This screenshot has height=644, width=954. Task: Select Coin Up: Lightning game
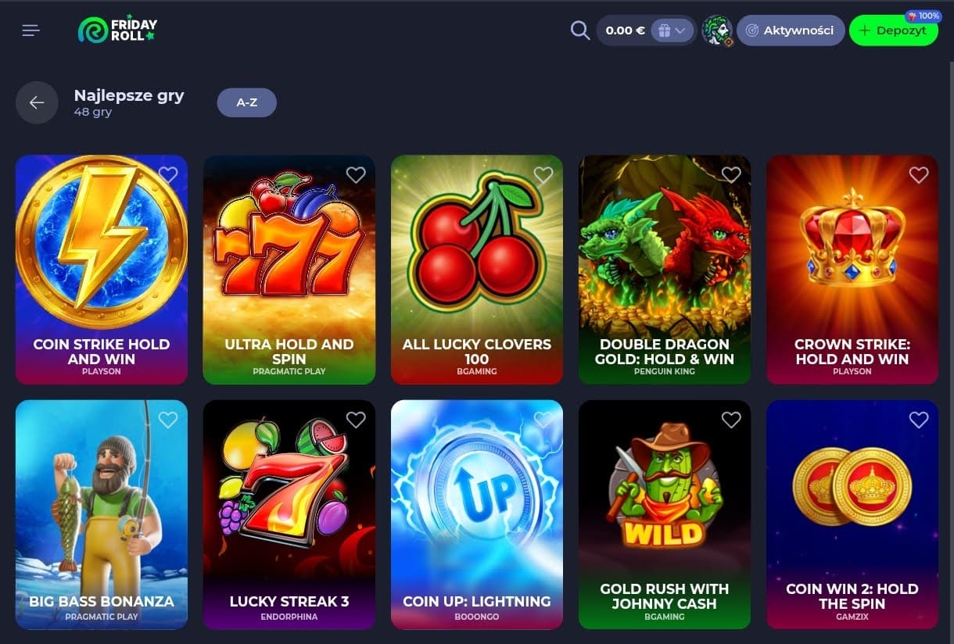pos(477,514)
